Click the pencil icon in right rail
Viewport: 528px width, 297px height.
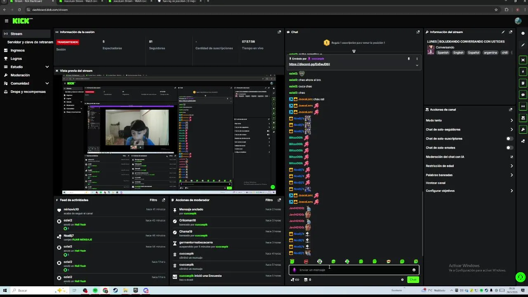coord(523,45)
